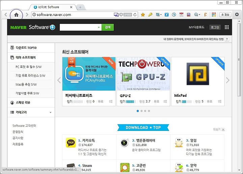
Task: Open 자료등록 link
Action: [18, 144]
